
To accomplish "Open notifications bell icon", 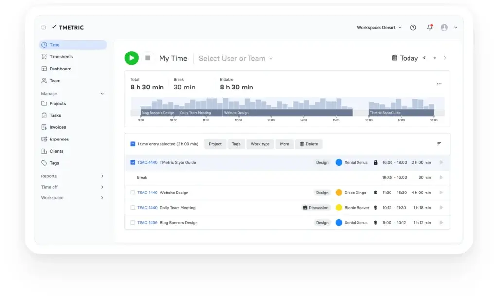I will pos(430,27).
